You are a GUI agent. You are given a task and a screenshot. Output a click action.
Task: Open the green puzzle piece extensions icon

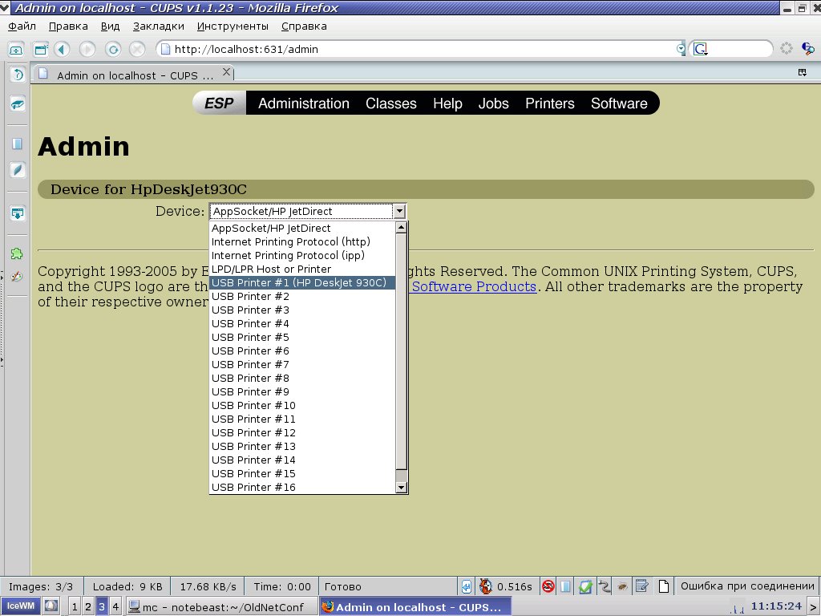click(x=18, y=253)
